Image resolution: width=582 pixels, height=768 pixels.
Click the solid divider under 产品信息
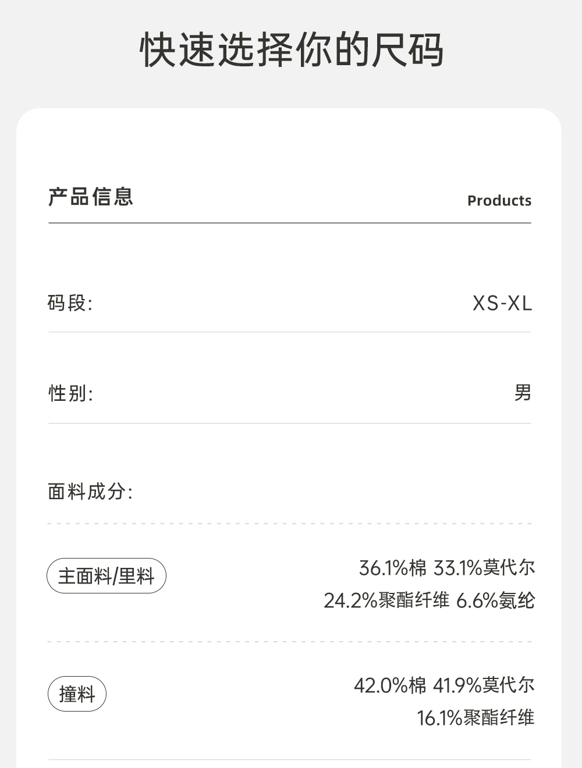[289, 223]
